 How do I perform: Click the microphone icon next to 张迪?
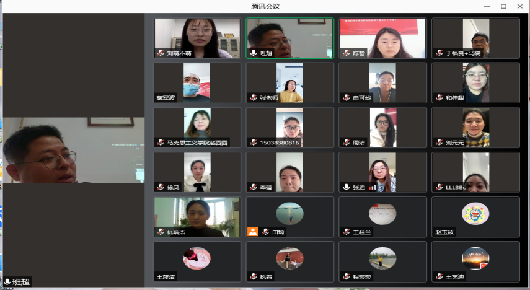pos(346,187)
